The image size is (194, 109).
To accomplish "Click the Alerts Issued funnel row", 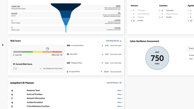I will click(66, 29).
